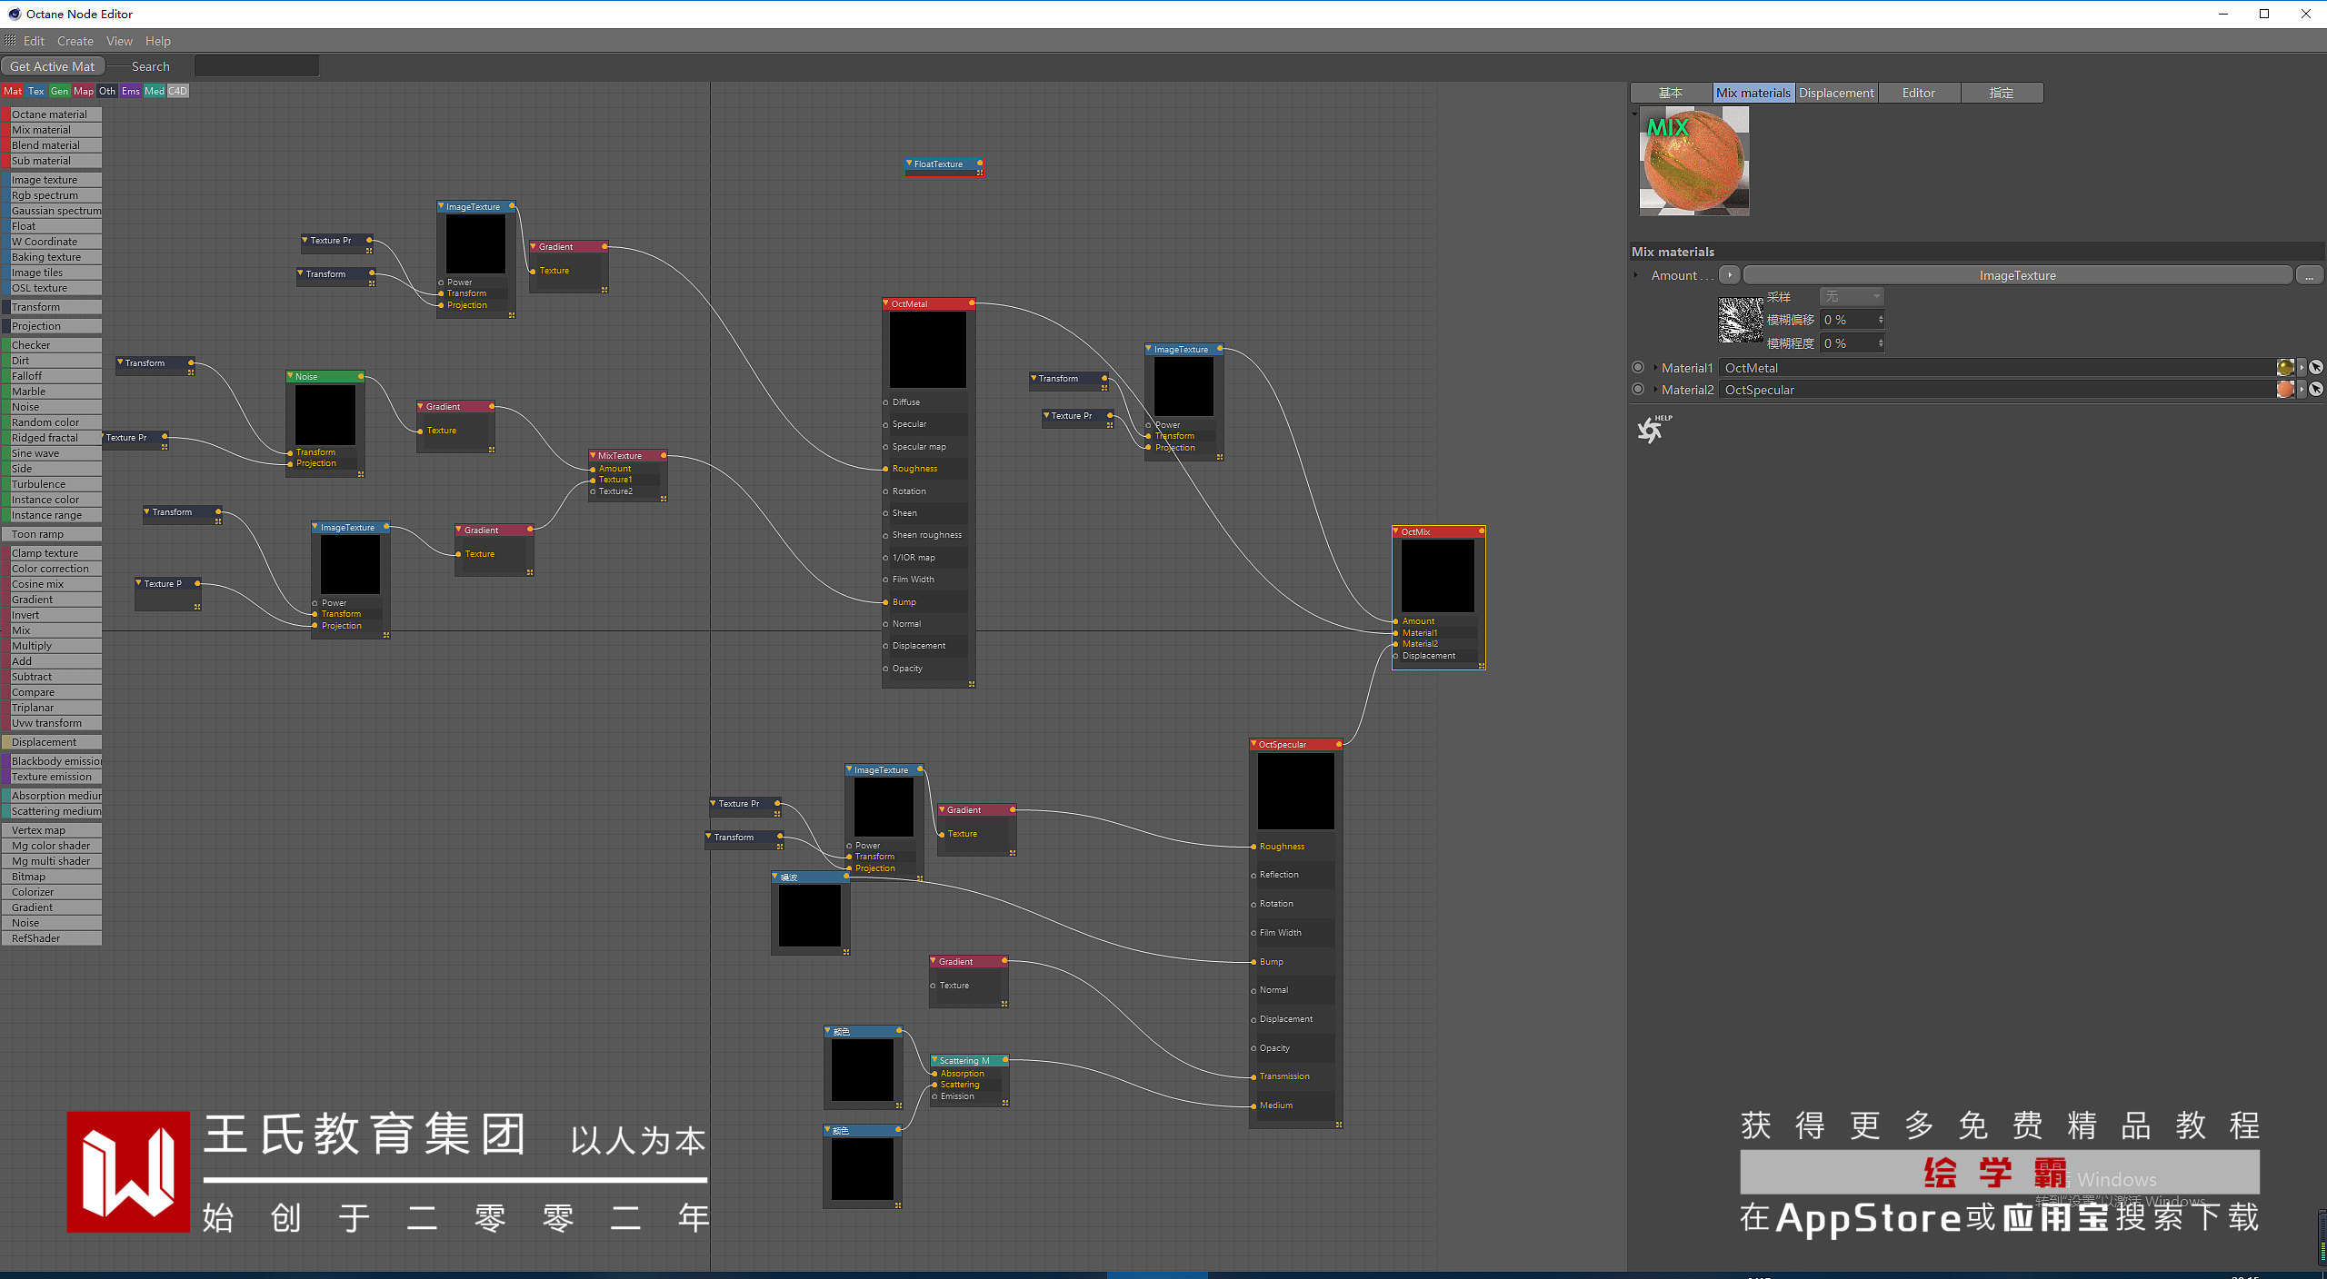The image size is (2327, 1279).
Task: Click the ImageTexture amount button
Action: (x=2016, y=275)
